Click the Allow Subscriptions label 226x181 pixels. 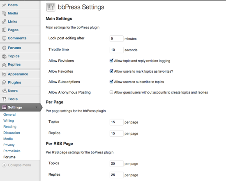(x=64, y=82)
